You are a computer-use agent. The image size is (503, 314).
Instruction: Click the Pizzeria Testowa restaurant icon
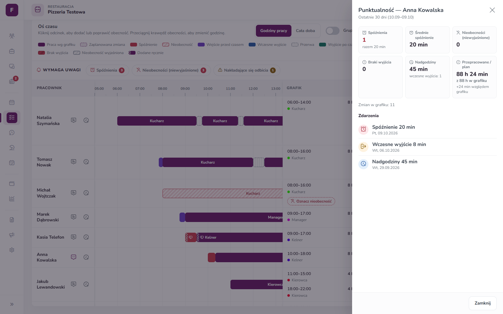tap(38, 10)
